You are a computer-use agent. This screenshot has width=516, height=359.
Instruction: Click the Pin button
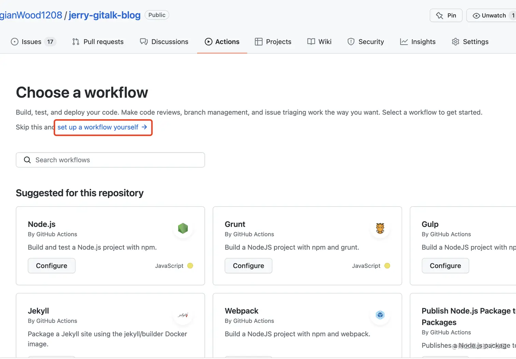(x=446, y=15)
